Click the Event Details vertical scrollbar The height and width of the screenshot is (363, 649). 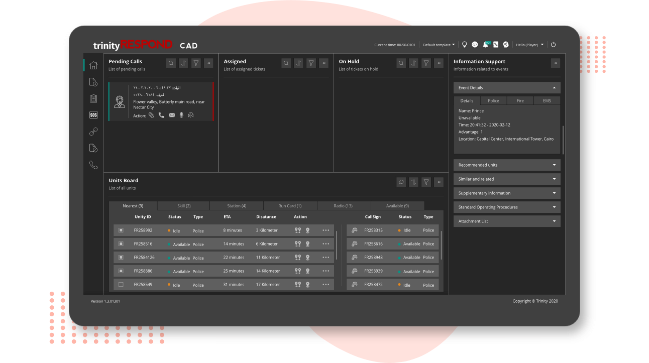pos(563,140)
